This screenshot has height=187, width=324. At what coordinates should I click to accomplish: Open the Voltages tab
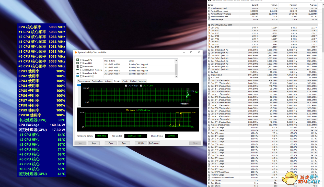click(109, 81)
